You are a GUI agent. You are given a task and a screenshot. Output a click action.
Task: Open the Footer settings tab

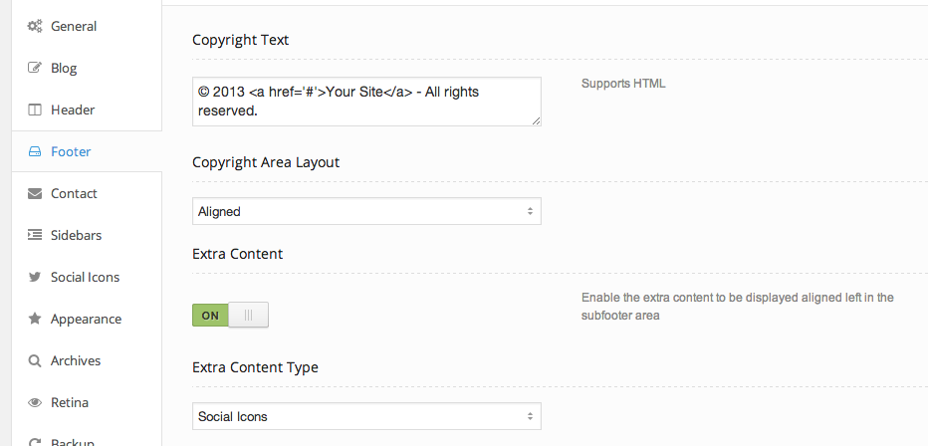pyautogui.click(x=71, y=152)
